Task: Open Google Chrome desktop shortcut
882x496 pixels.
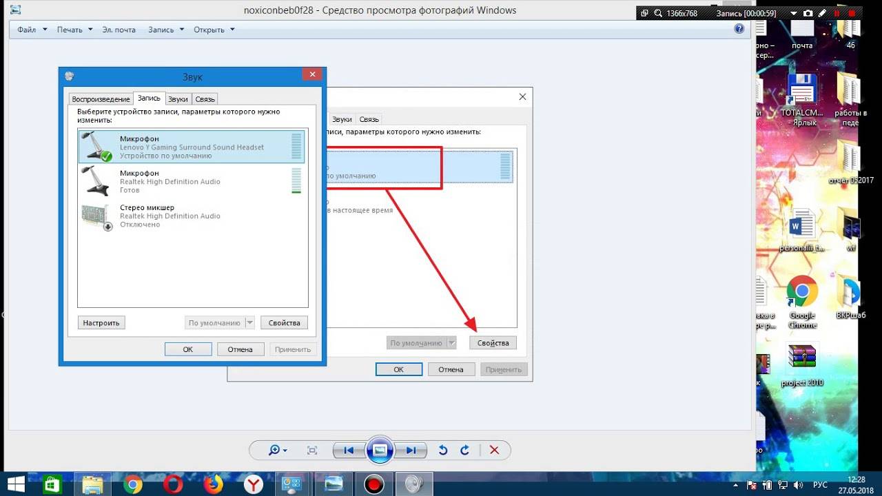Action: coord(802,303)
